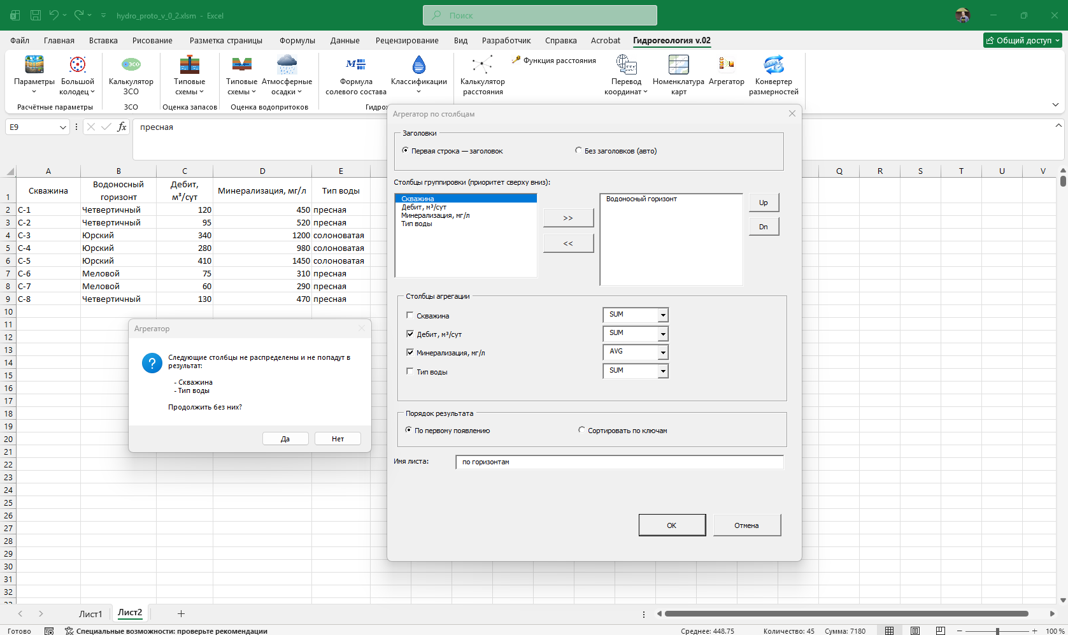Open Конвертер размерностей icon
The height and width of the screenshot is (635, 1068).
point(773,75)
